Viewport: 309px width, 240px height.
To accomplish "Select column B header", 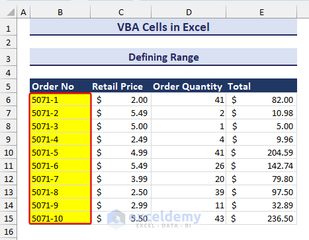I will 60,12.
